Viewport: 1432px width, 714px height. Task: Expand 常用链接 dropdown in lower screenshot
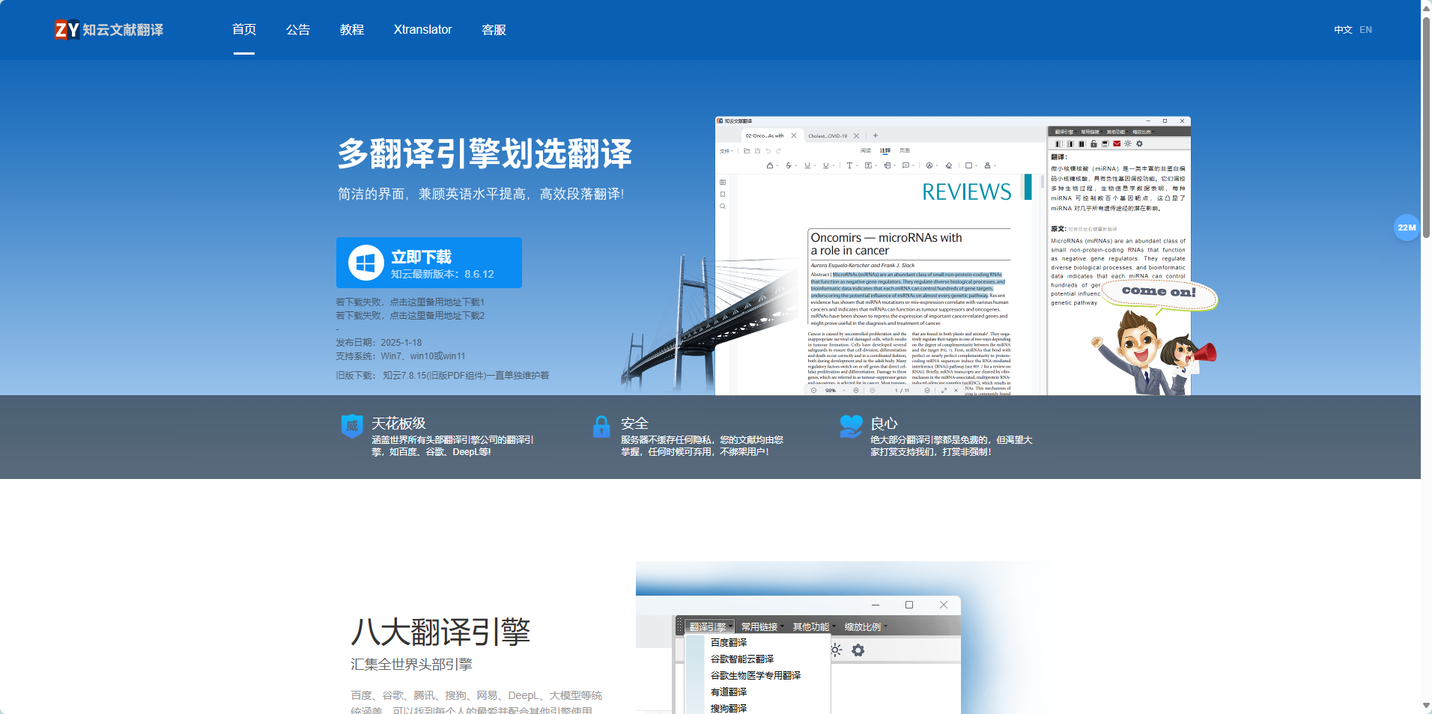coord(762,627)
